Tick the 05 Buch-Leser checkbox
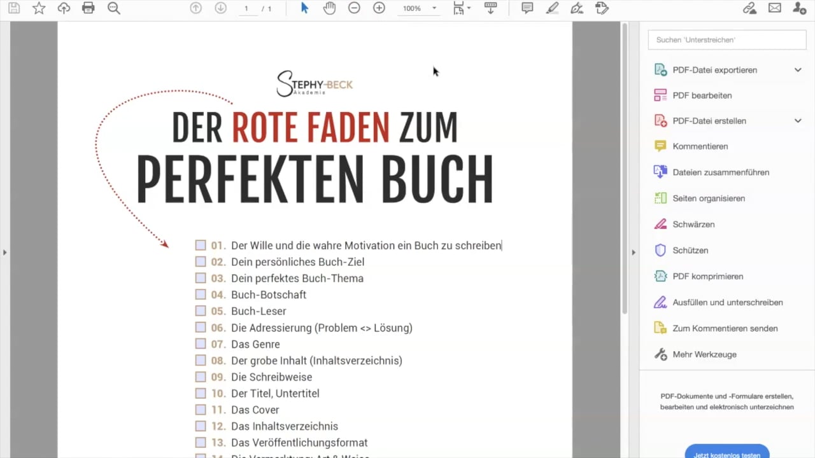This screenshot has width=815, height=458. [201, 311]
